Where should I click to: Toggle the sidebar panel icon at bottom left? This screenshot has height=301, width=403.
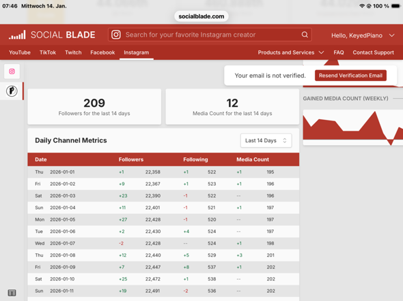pos(12,293)
